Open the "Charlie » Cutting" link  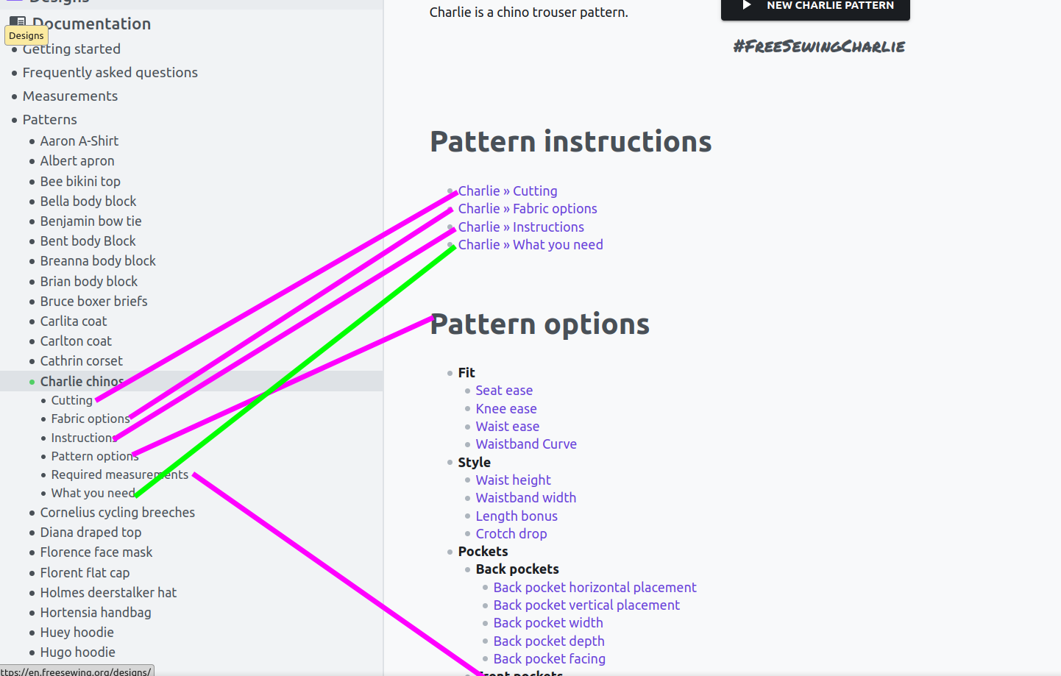pos(507,191)
